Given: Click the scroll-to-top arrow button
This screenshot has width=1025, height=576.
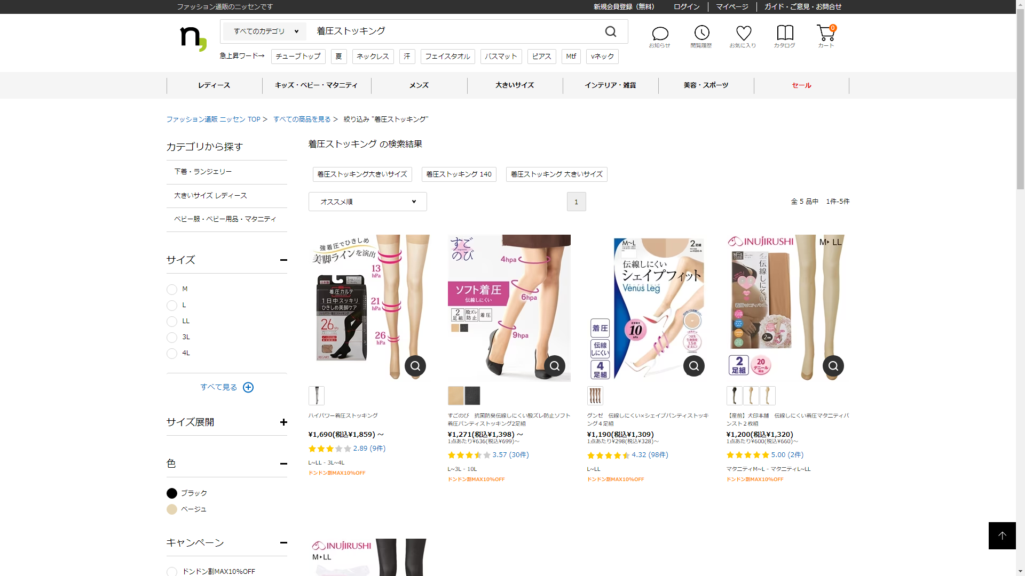Looking at the screenshot, I should click(x=1002, y=535).
